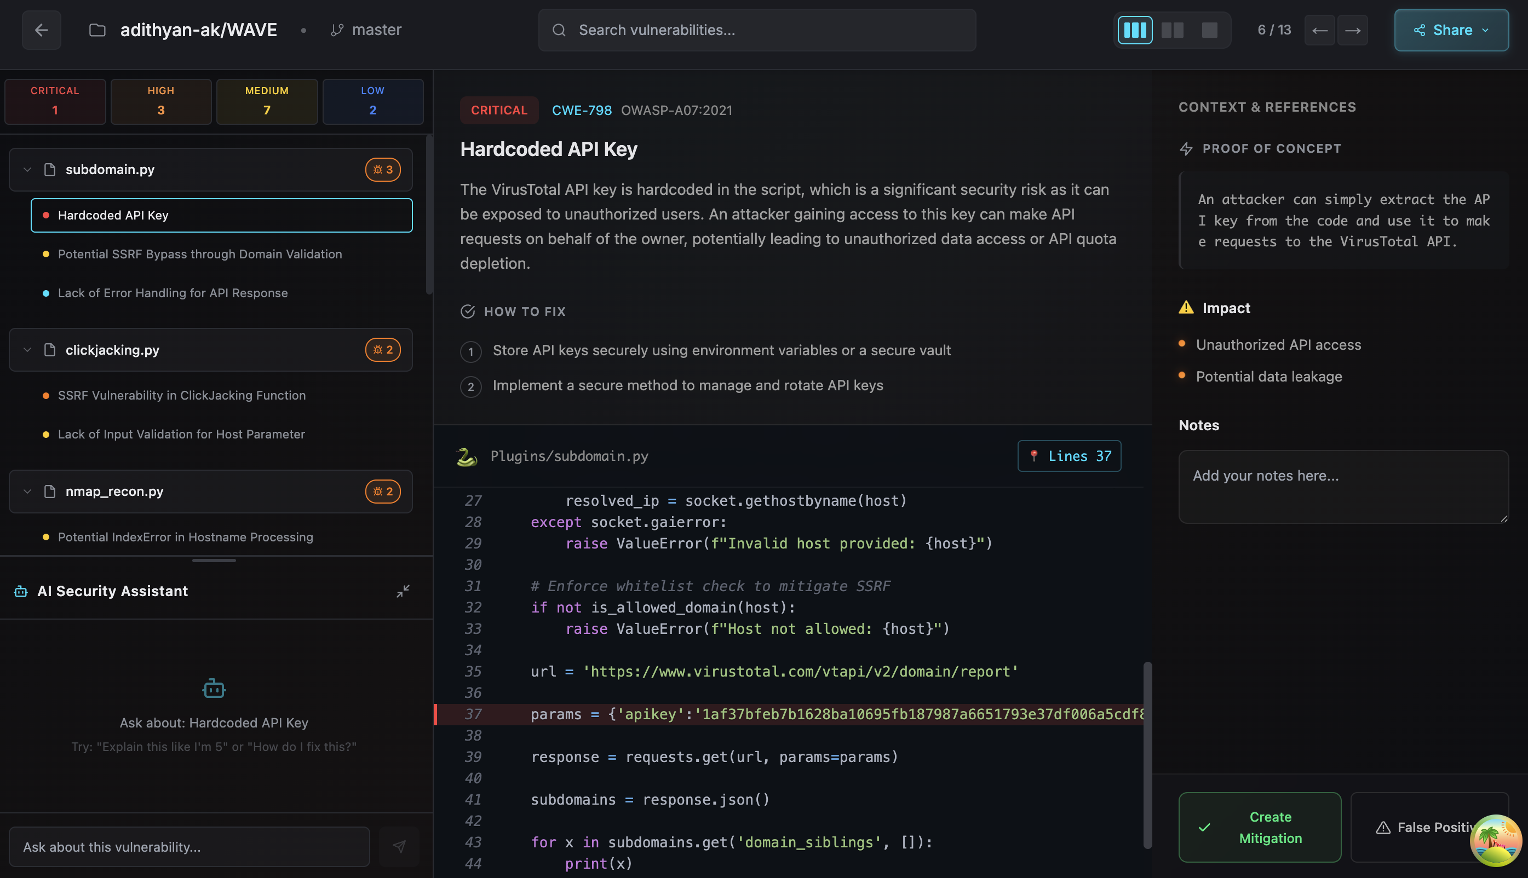Viewport: 1528px width, 878px height.
Task: Click the Lines 37 location badge
Action: coord(1069,456)
